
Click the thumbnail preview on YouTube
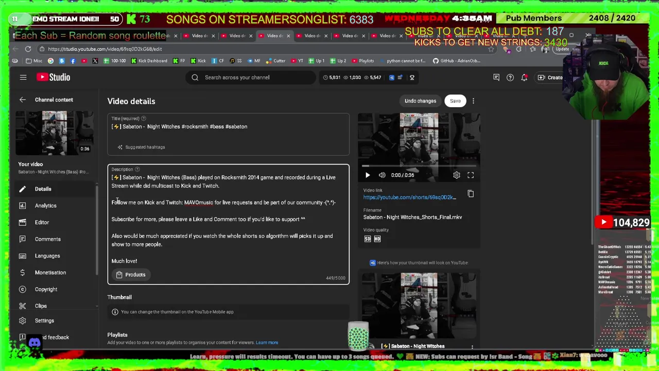419,306
